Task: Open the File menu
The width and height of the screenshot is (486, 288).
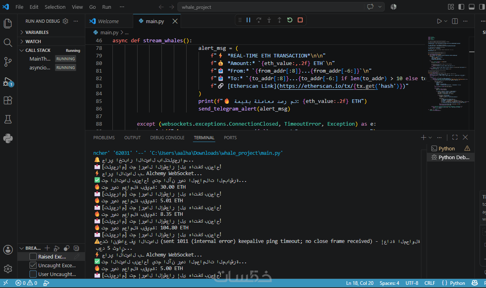Action: (19, 7)
